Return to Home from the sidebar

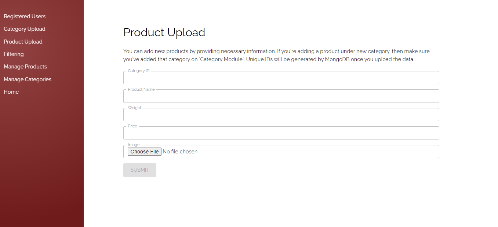point(11,92)
